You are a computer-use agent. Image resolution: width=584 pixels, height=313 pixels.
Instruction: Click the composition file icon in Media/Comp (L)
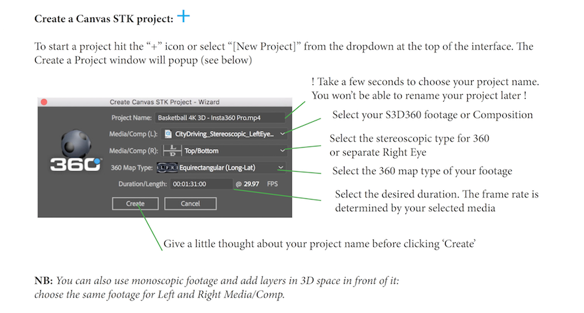point(168,134)
